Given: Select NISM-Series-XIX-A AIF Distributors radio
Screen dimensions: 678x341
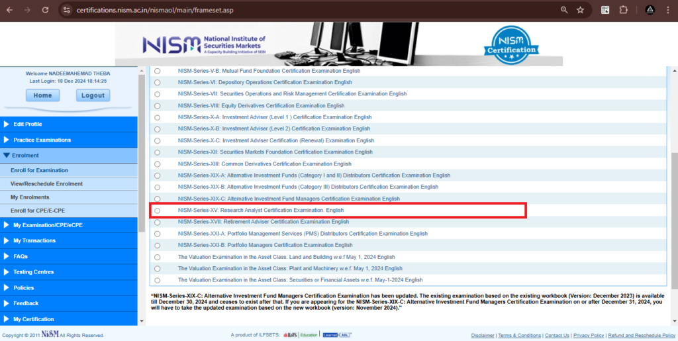Looking at the screenshot, I should coord(158,176).
